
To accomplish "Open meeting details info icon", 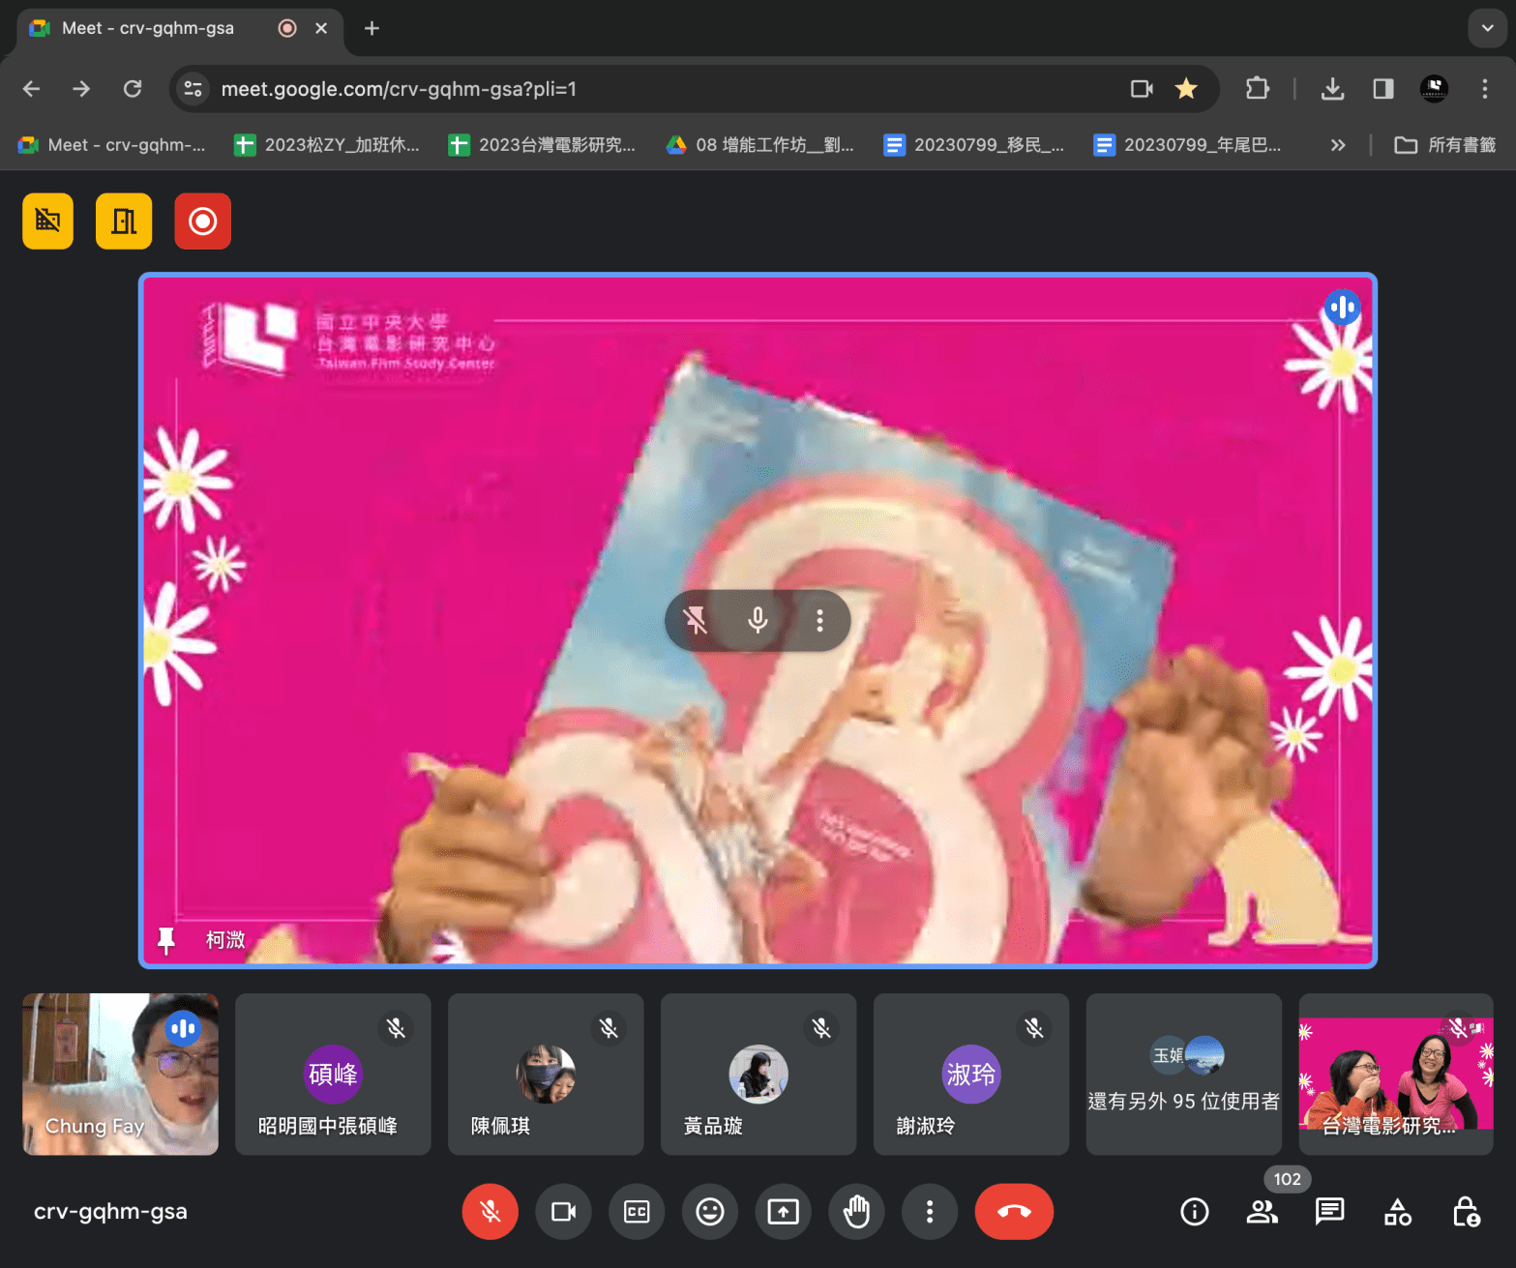I will 1195,1211.
